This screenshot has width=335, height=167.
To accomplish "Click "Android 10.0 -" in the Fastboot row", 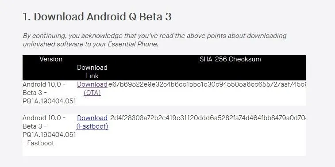I will [x=44, y=118].
